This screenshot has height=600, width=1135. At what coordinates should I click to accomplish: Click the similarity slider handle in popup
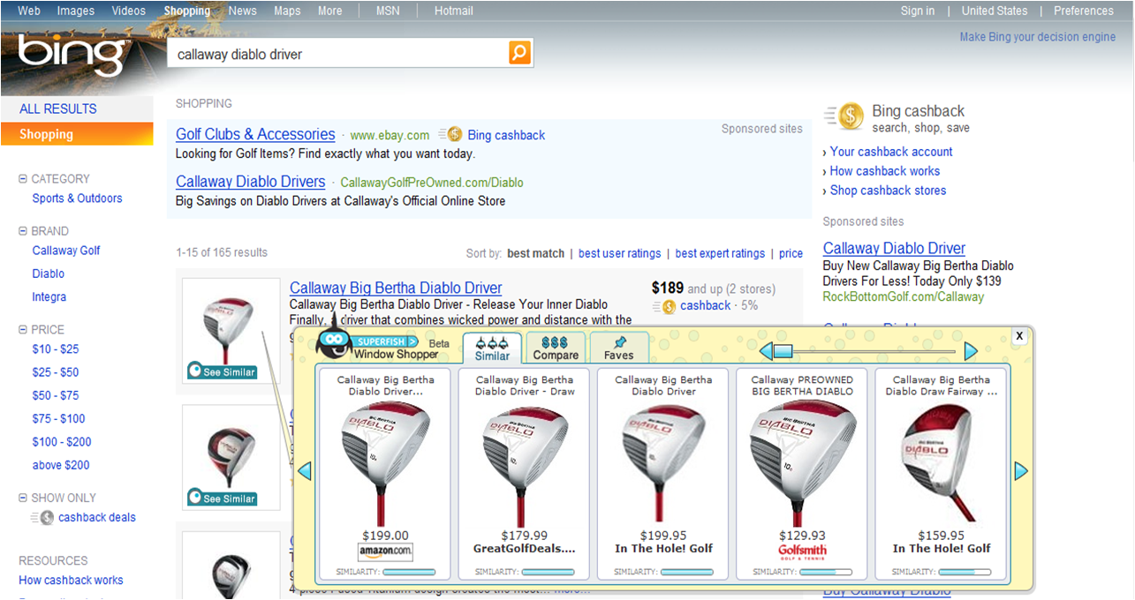783,351
